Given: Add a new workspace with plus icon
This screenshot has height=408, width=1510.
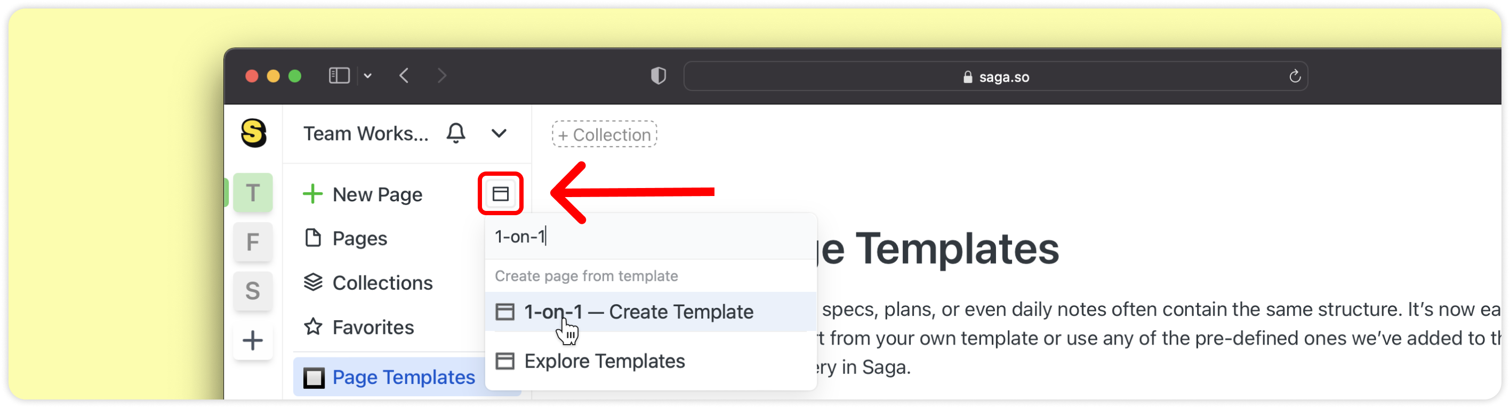Looking at the screenshot, I should [x=253, y=341].
